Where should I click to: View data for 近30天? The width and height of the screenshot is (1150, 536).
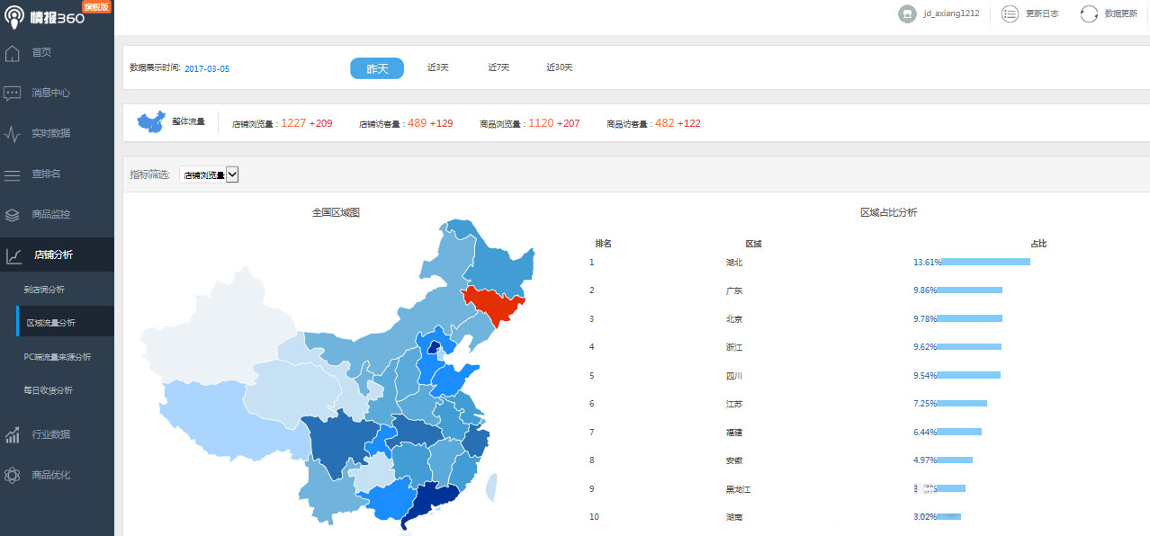[x=559, y=67]
